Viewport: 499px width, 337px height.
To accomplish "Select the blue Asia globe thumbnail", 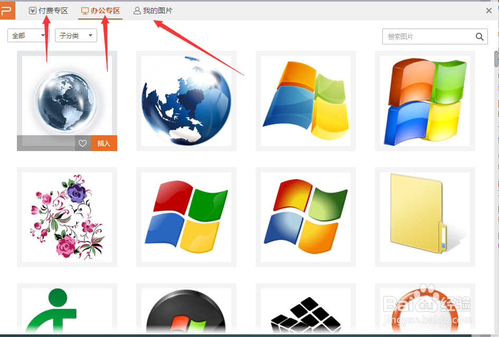I will click(x=186, y=101).
